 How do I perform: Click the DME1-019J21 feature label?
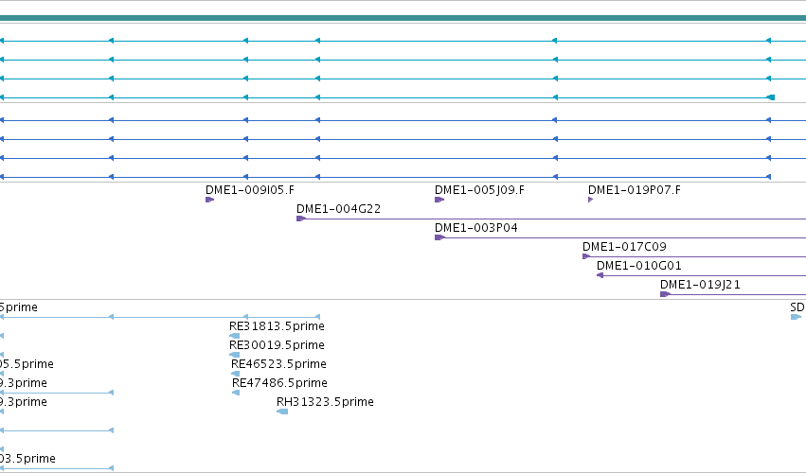(x=700, y=285)
